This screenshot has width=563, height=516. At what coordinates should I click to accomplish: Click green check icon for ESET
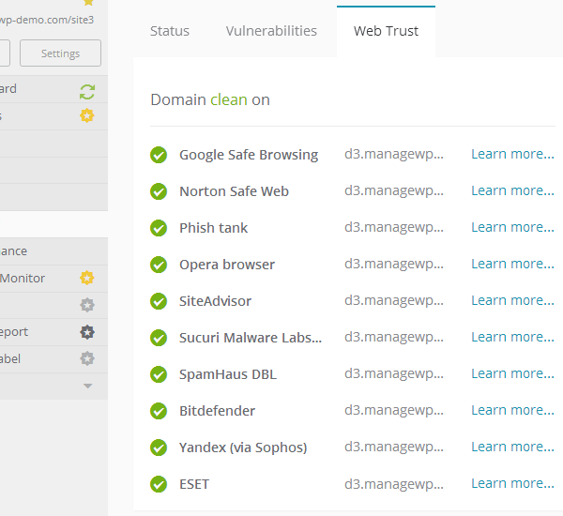pos(159,484)
